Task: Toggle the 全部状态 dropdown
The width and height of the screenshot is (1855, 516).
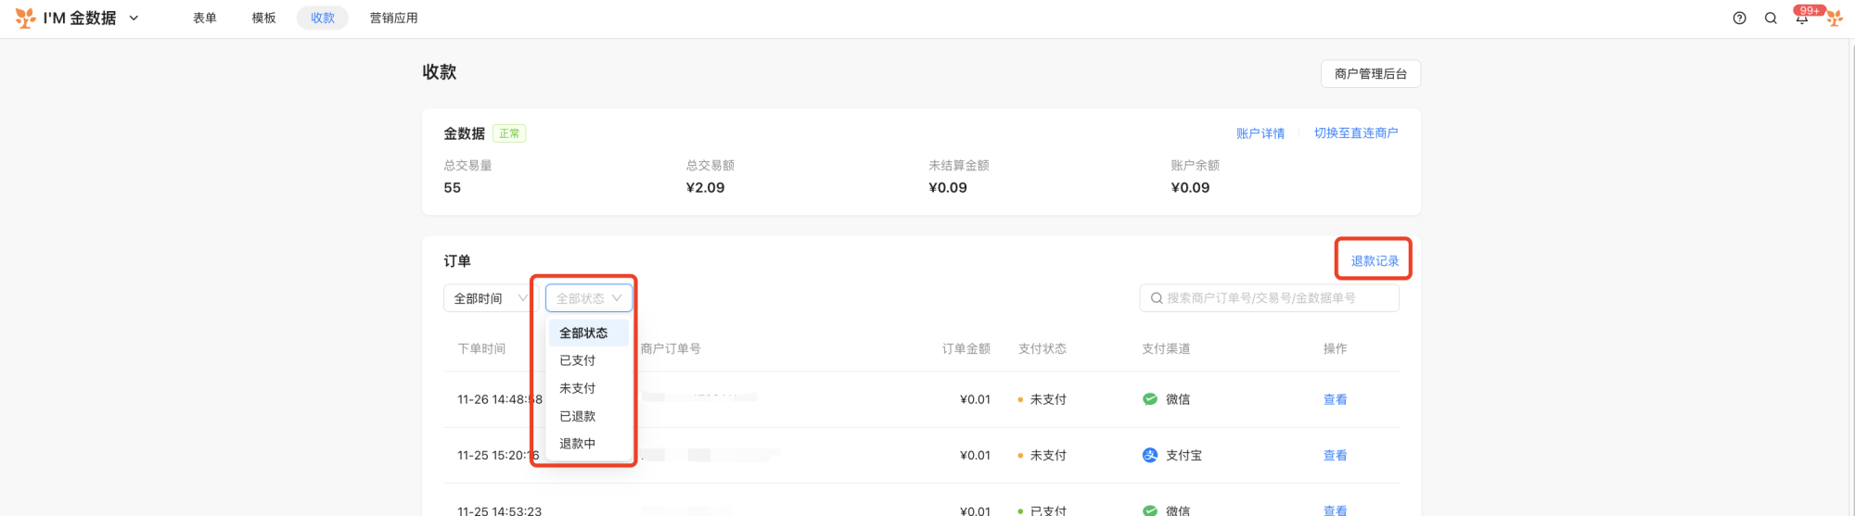Action: point(589,298)
